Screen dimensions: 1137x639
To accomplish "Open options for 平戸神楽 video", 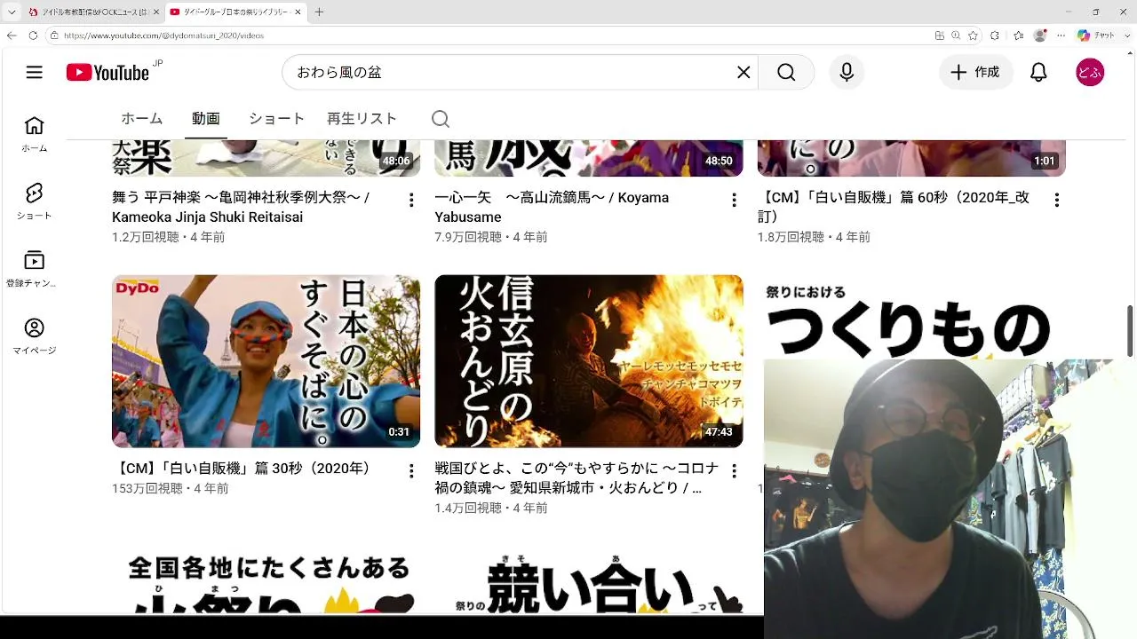I will coord(411,201).
